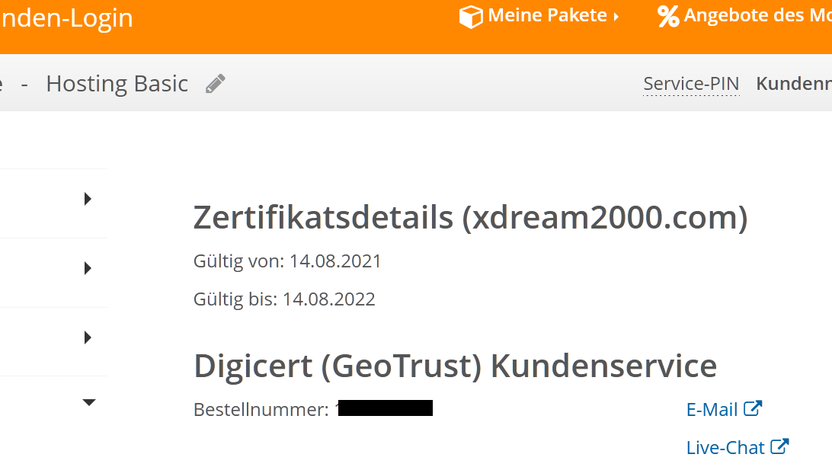
Task: Collapse the downward-arrow sidebar section
Action: 89,402
